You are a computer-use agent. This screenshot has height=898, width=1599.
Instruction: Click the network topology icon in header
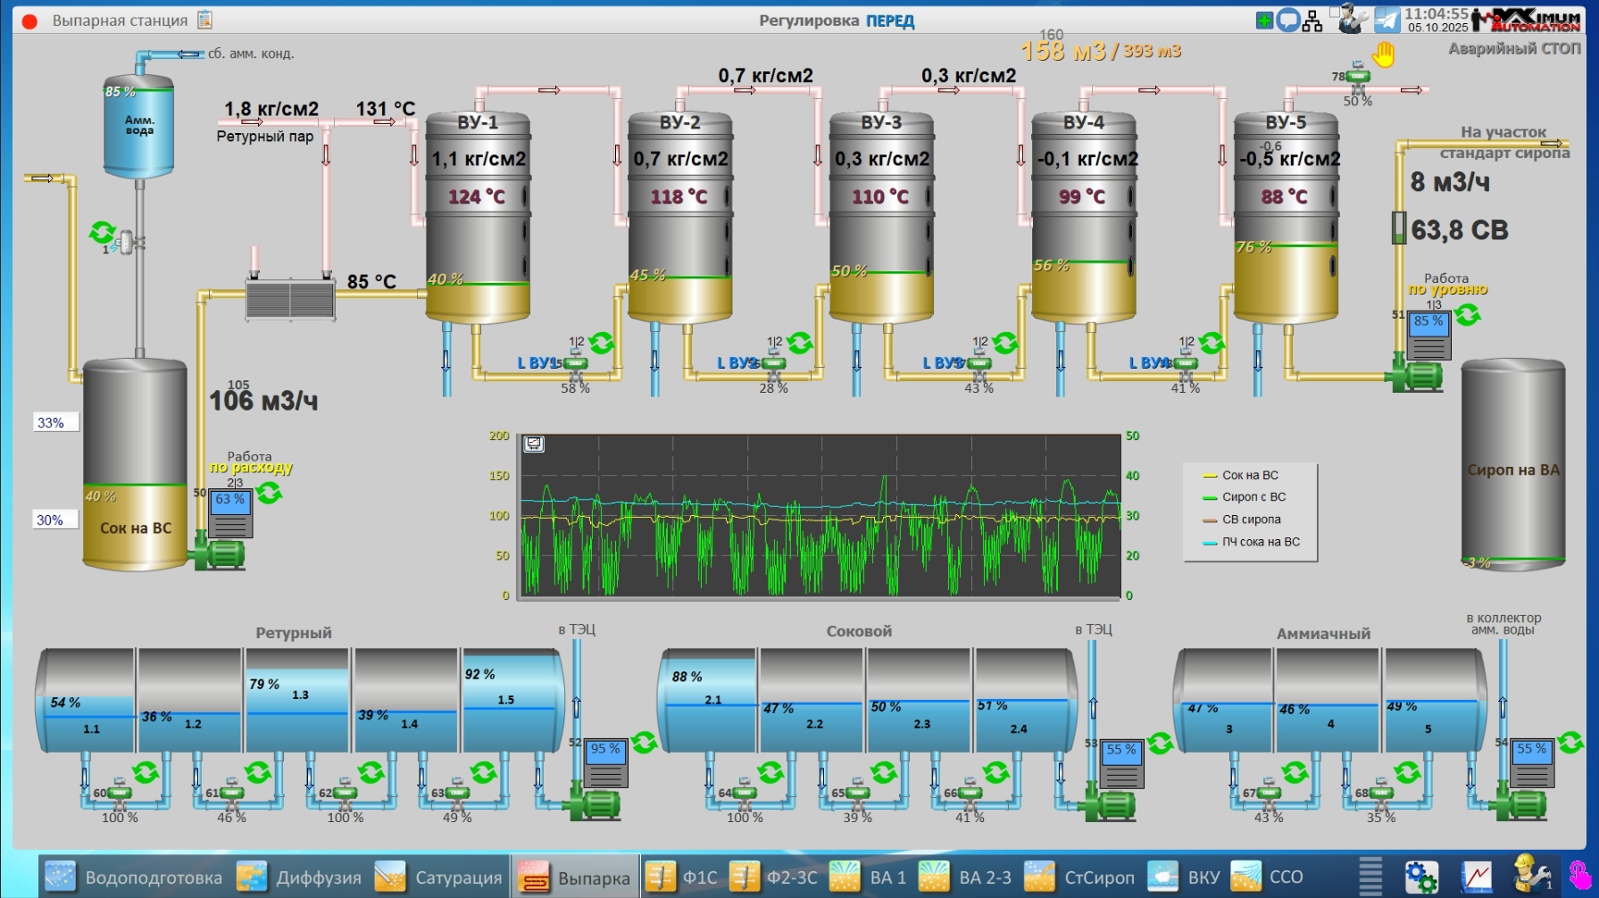1312,21
